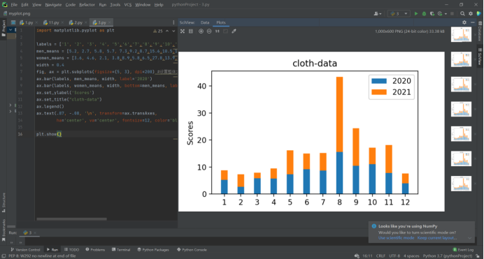484x259 pixels.
Task: Open the Refactor menu
Action: coord(87,5)
